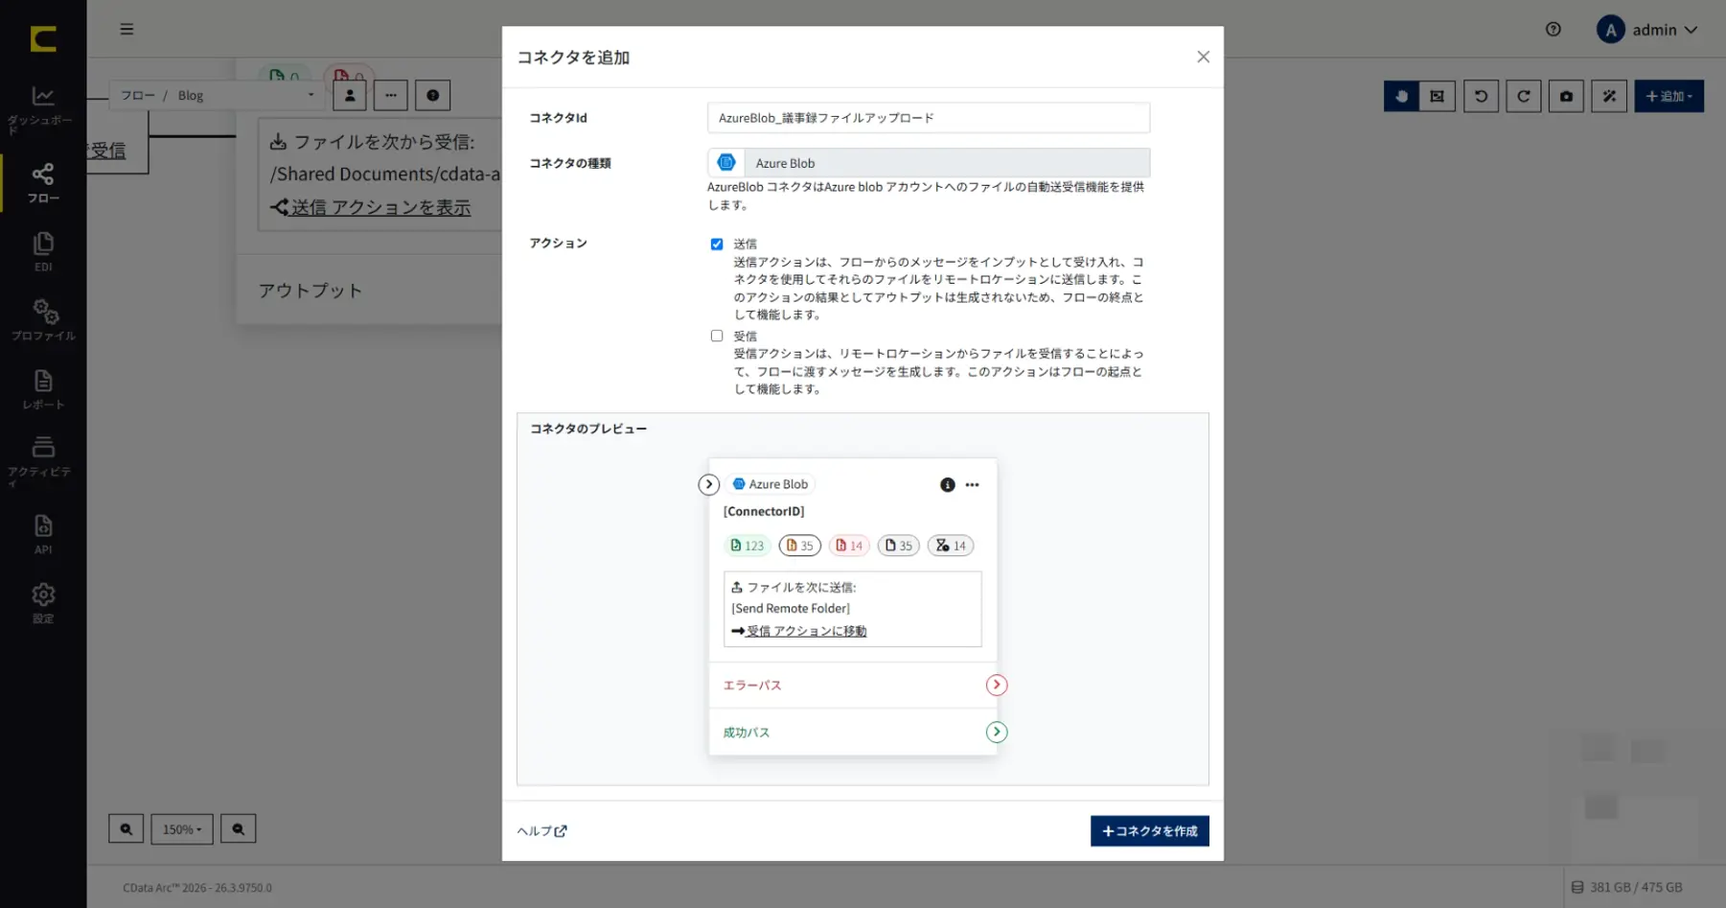Click the 成功パス label
The height and width of the screenshot is (908, 1726).
click(x=747, y=733)
